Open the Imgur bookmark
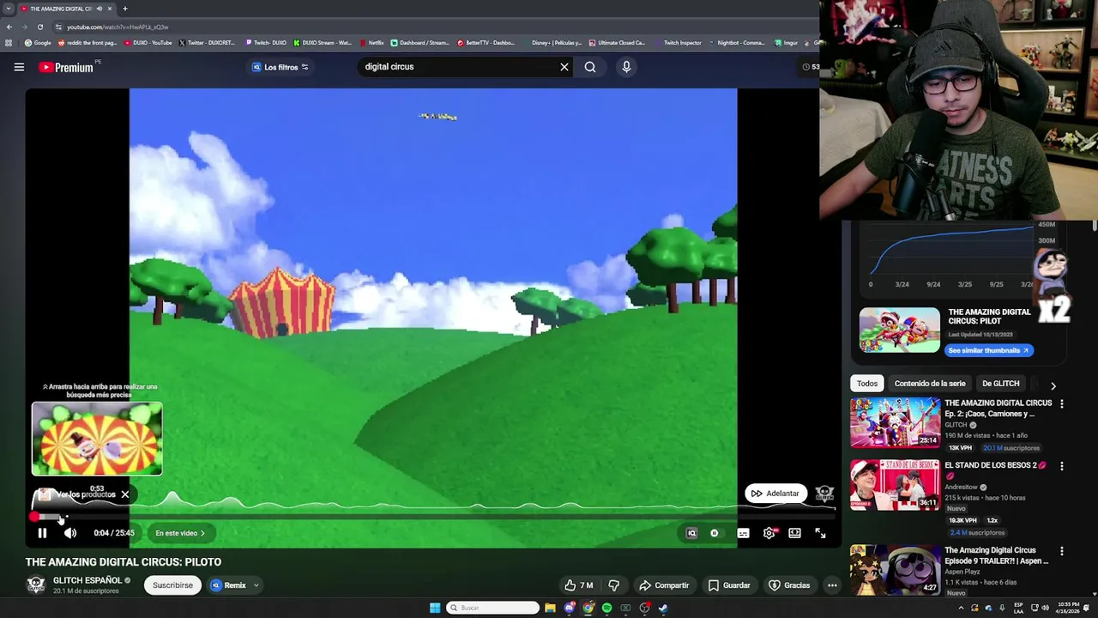Image resolution: width=1098 pixels, height=618 pixels. pyautogui.click(x=787, y=42)
